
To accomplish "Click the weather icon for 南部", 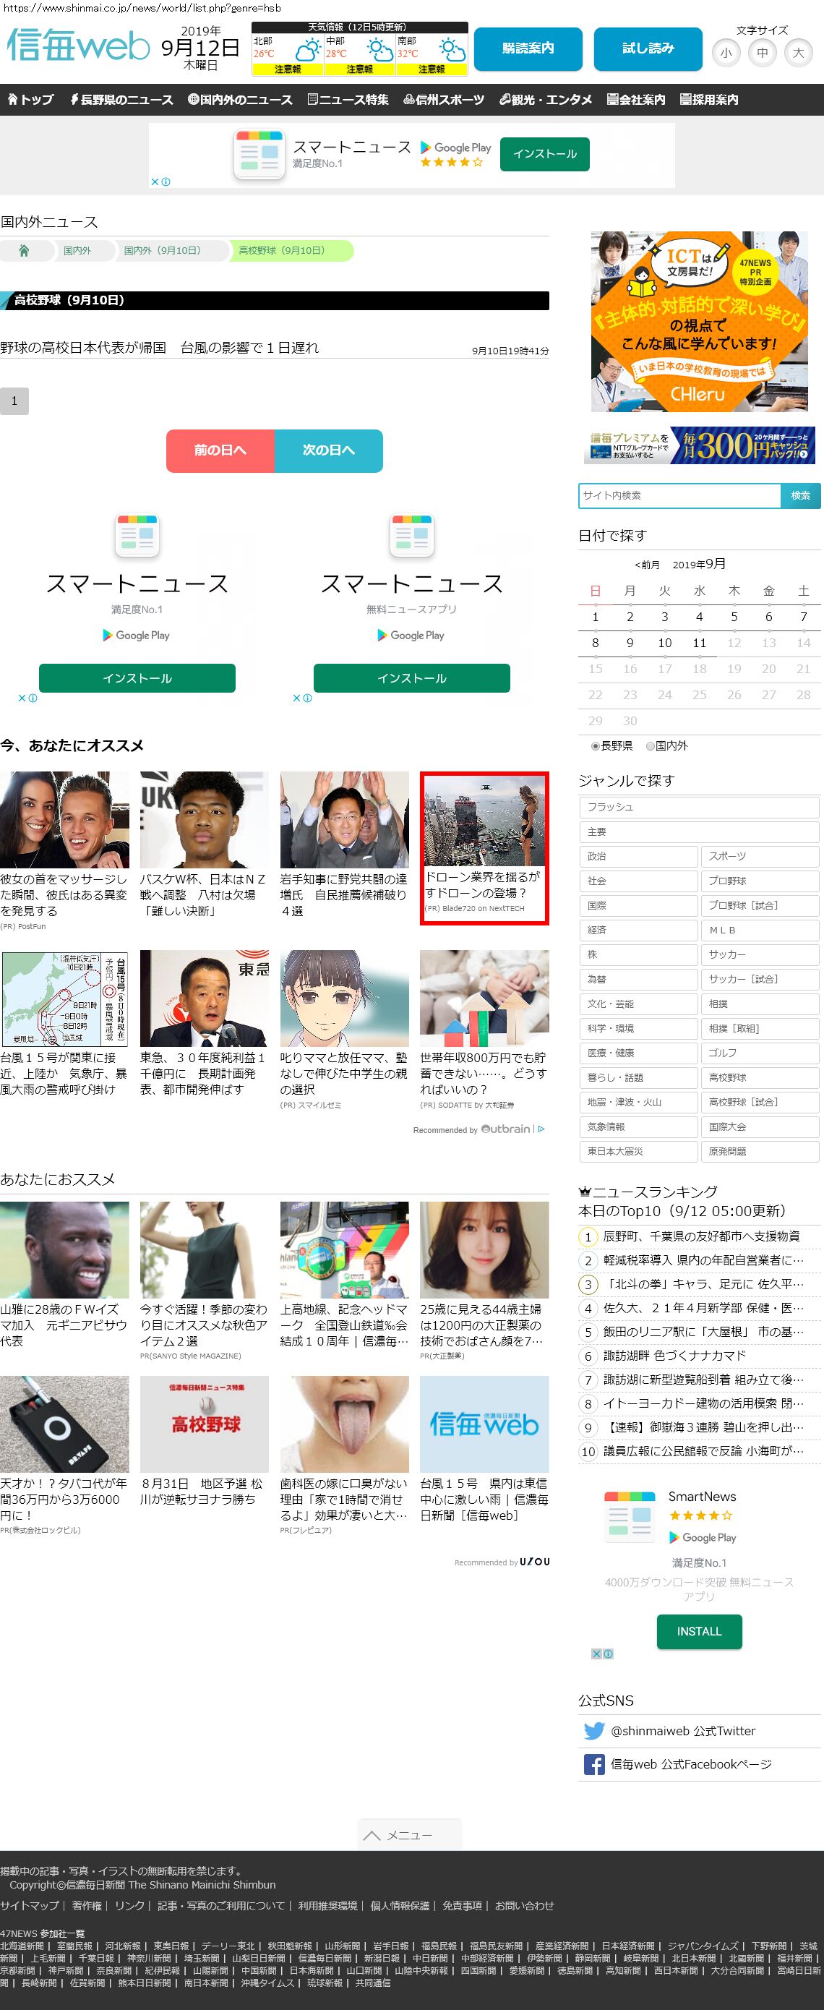I will pos(452,51).
